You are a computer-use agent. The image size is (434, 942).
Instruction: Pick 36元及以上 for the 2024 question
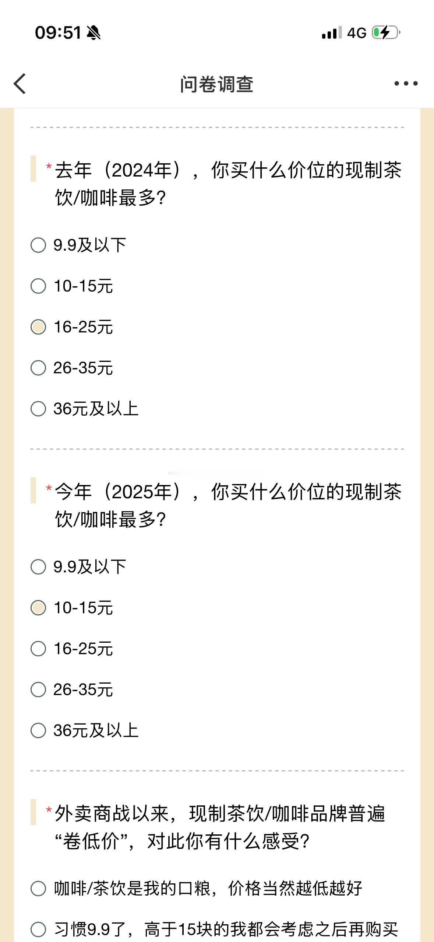(x=38, y=409)
